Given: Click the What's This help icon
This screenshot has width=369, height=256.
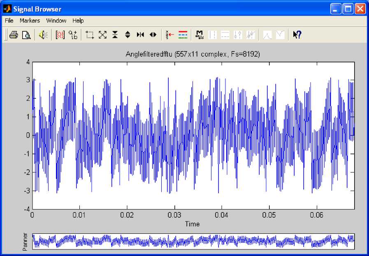Looking at the screenshot, I should 297,35.
